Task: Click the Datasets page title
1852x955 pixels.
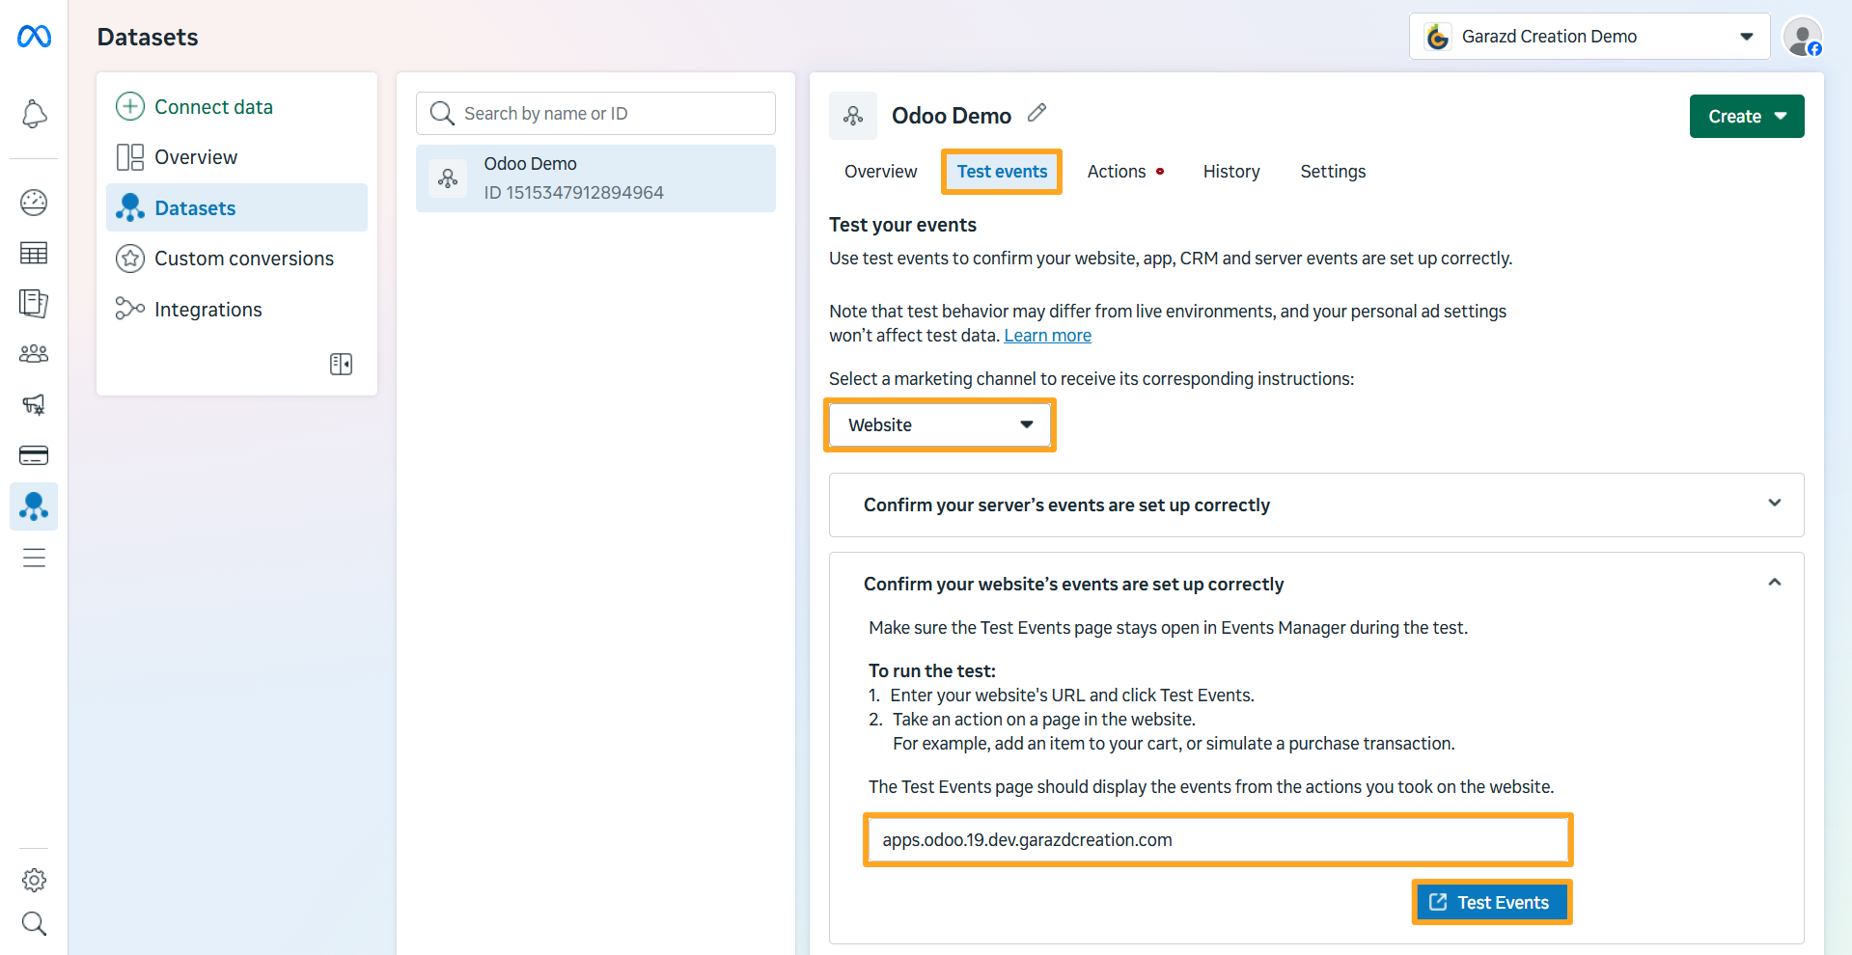Action: coord(148,37)
